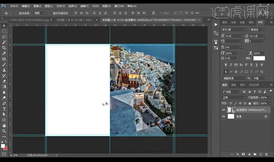The image size is (274, 162).
Task: Hide the 背景 layer eye icon
Action: [223, 116]
